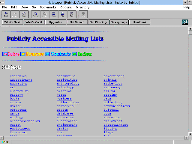Screen dimensions: 192x144
Task: Open the dogs subject link
Action: [107, 113]
